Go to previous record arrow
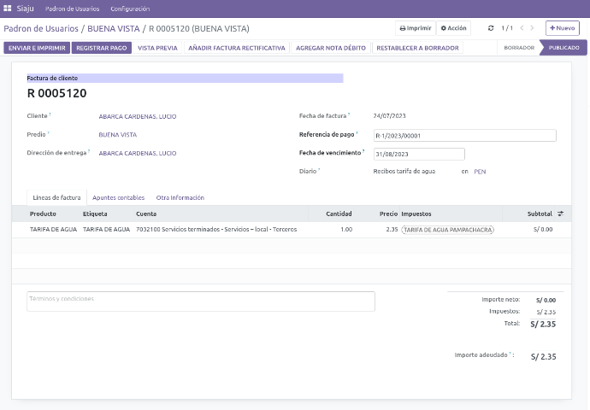This screenshot has height=410, width=590. click(522, 28)
